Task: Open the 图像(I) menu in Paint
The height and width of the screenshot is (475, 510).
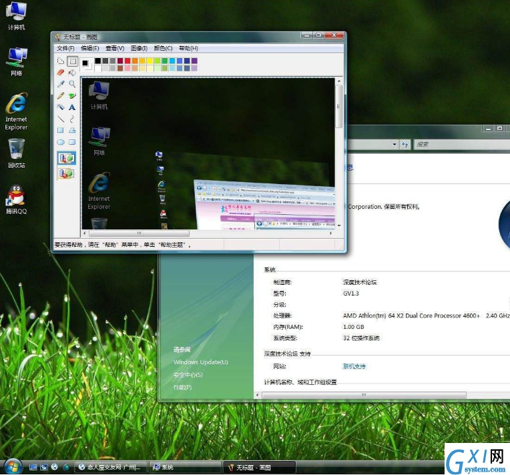Action: tap(140, 48)
